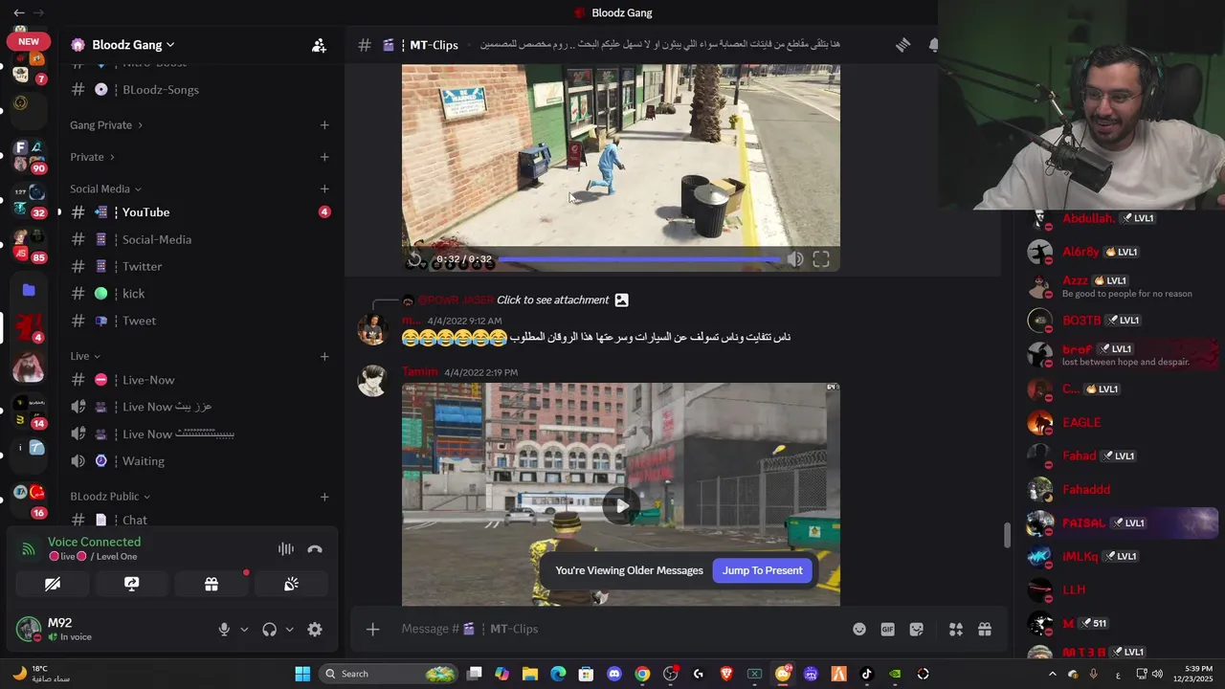This screenshot has height=689, width=1225.
Task: Open user settings gear icon
Action: pos(315,629)
